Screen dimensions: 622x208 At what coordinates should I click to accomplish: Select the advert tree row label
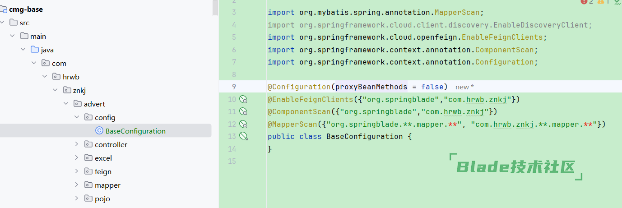(x=94, y=104)
